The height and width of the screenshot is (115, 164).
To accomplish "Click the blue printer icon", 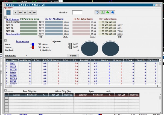I will tap(113, 12).
